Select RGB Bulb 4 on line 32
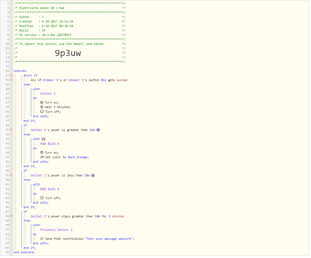 [x=50, y=144]
